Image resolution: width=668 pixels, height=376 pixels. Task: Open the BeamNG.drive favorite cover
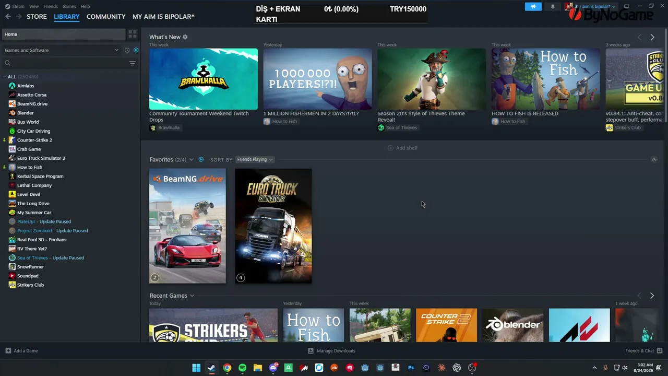(x=188, y=226)
